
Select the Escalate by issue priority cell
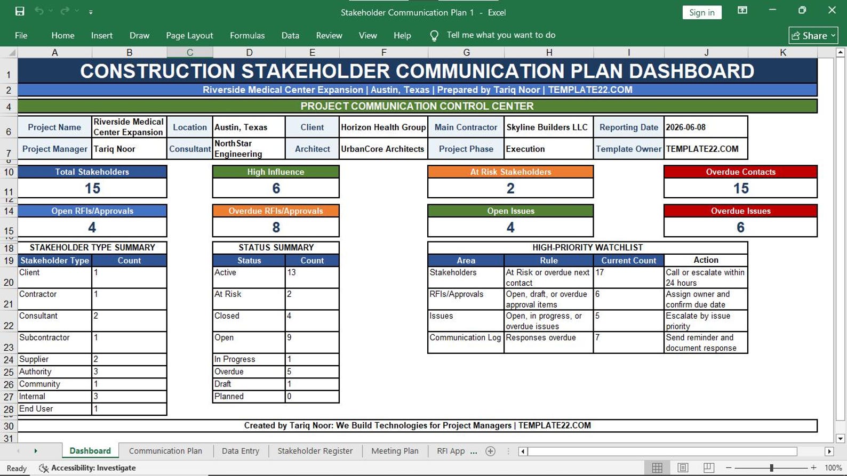pyautogui.click(x=706, y=321)
